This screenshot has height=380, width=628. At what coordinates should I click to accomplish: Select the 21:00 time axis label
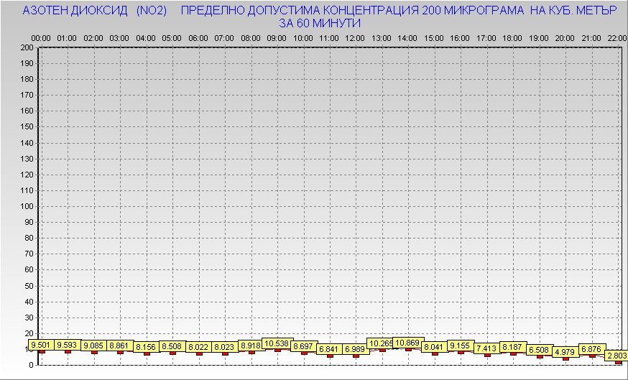[591, 37]
